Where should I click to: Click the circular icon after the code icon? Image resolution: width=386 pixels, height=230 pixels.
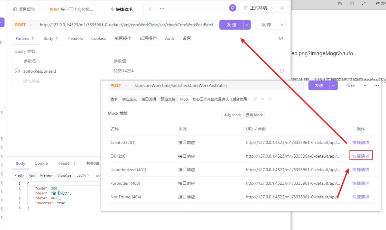tap(270, 99)
